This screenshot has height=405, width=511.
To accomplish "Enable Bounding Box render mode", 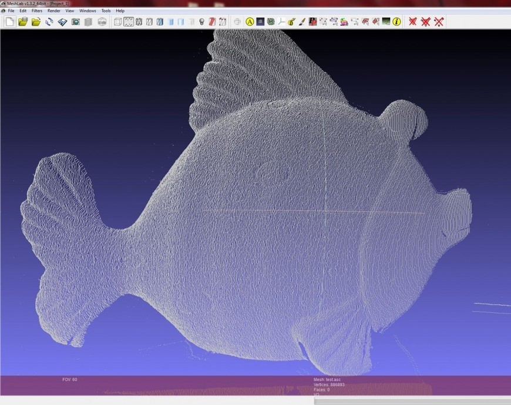I will (x=117, y=22).
